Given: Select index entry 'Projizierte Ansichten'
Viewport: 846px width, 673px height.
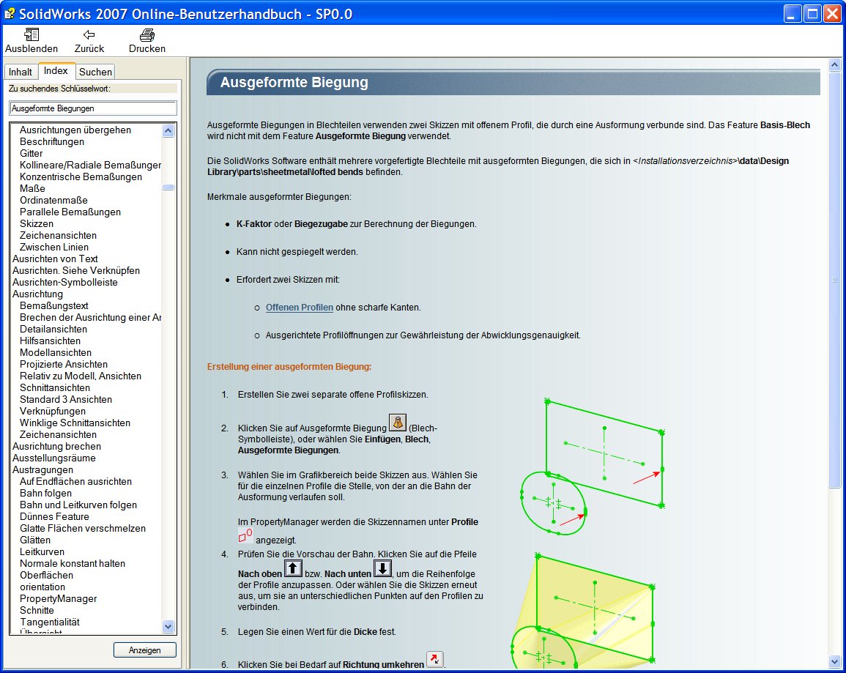Looking at the screenshot, I should click(64, 365).
